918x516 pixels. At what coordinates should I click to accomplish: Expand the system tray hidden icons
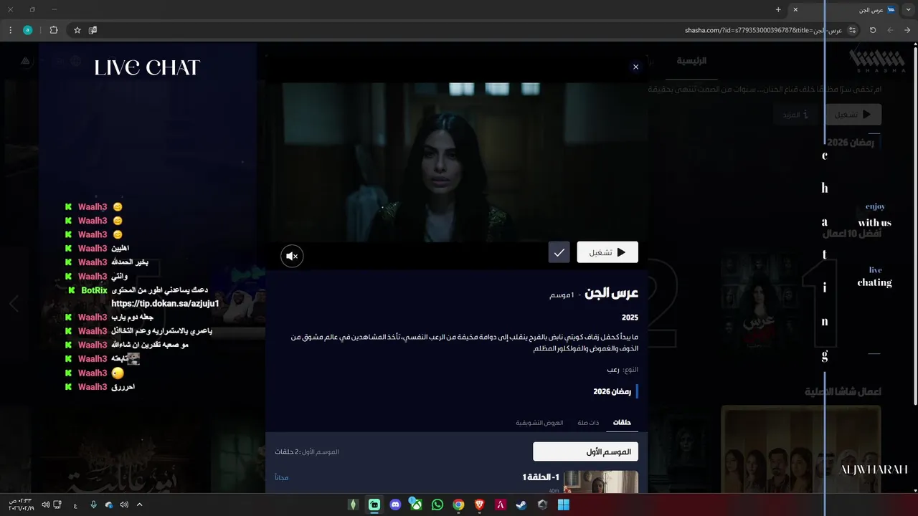point(139,505)
